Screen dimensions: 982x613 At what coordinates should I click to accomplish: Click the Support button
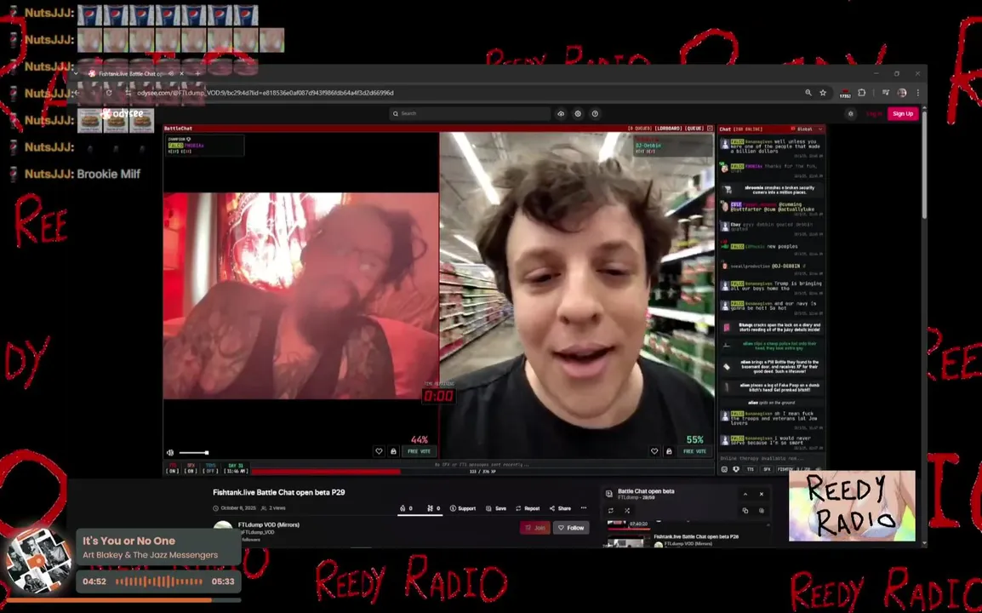click(x=463, y=508)
